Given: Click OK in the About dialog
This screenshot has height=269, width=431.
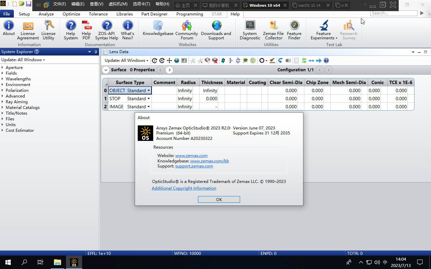Looking at the screenshot, I should coord(219,199).
